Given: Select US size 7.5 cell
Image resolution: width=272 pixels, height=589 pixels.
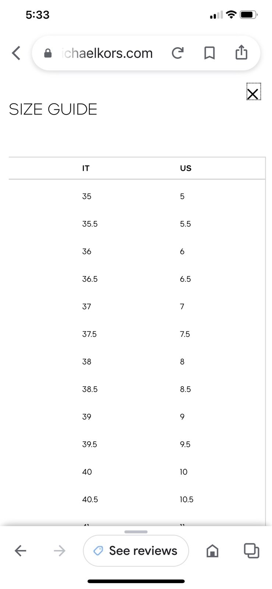Looking at the screenshot, I should pyautogui.click(x=185, y=334).
